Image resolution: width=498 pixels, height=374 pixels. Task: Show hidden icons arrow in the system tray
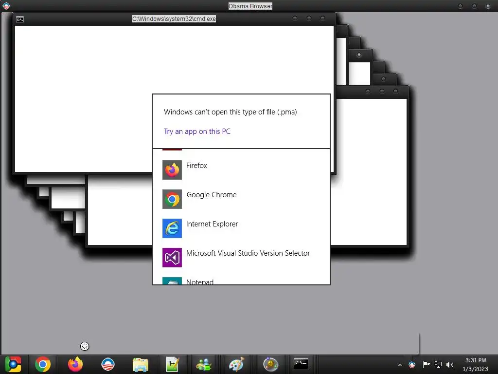400,365
